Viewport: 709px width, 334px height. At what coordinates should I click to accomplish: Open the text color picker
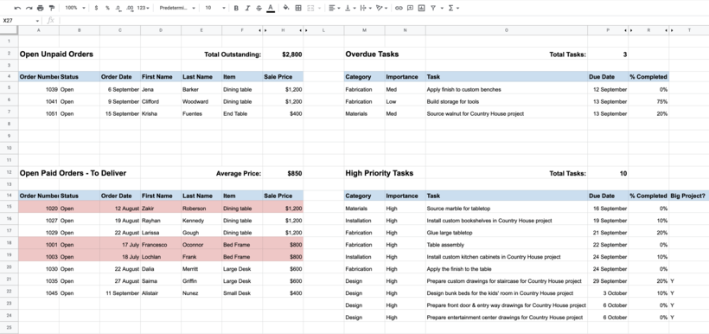point(271,8)
